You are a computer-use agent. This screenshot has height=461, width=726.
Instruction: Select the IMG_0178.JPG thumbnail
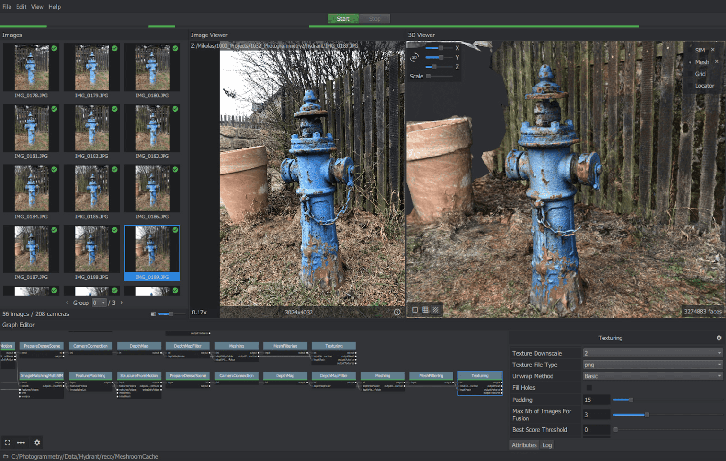[x=31, y=67]
